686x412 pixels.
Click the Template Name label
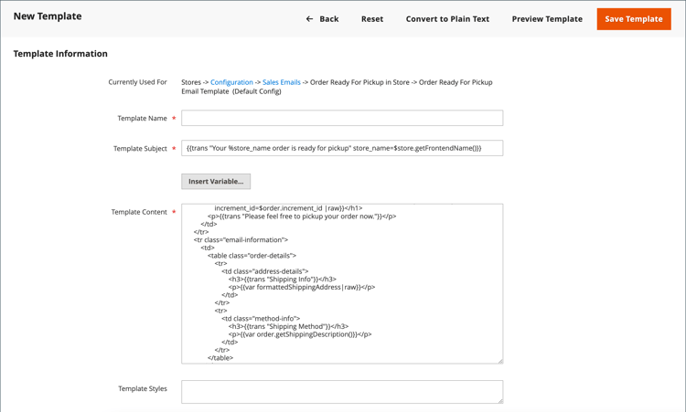point(142,119)
